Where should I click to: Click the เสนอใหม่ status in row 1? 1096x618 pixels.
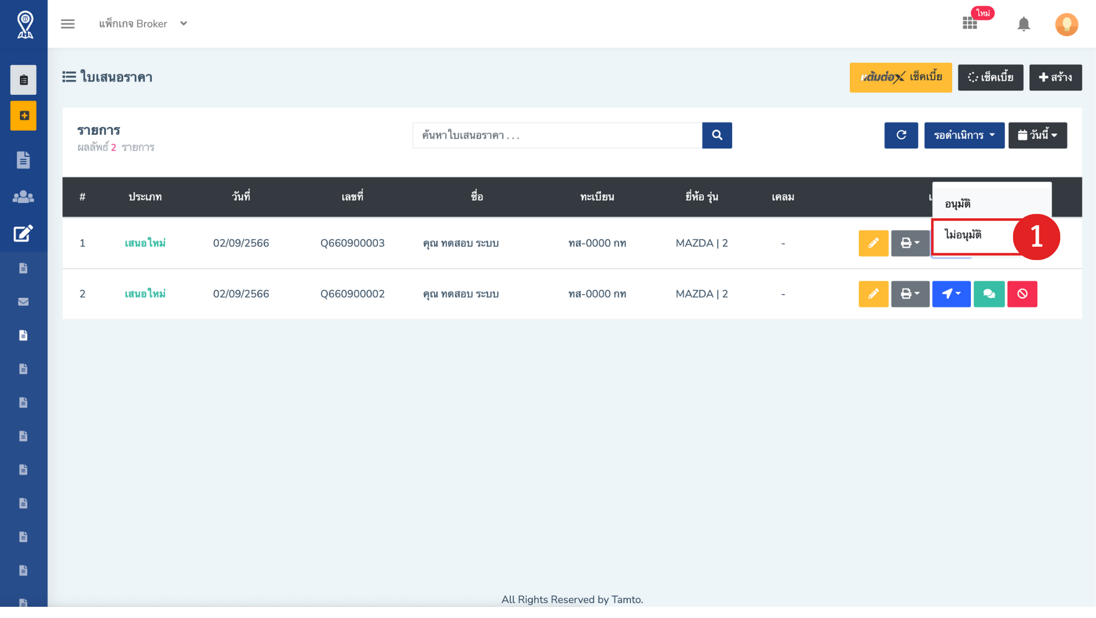tap(145, 243)
